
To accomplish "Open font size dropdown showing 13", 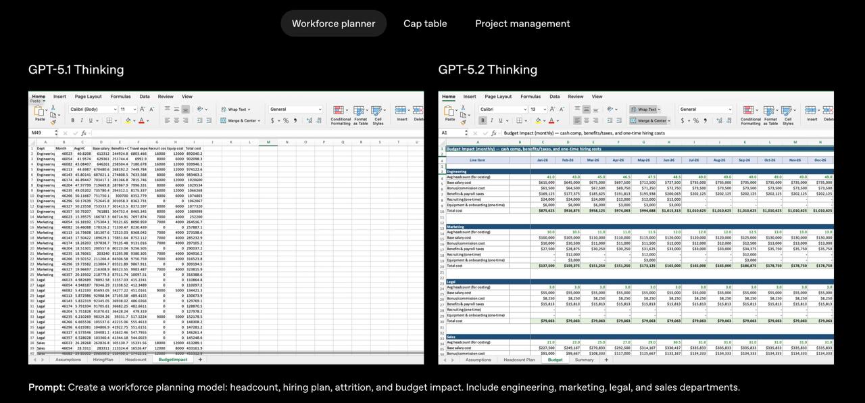I will [x=537, y=109].
